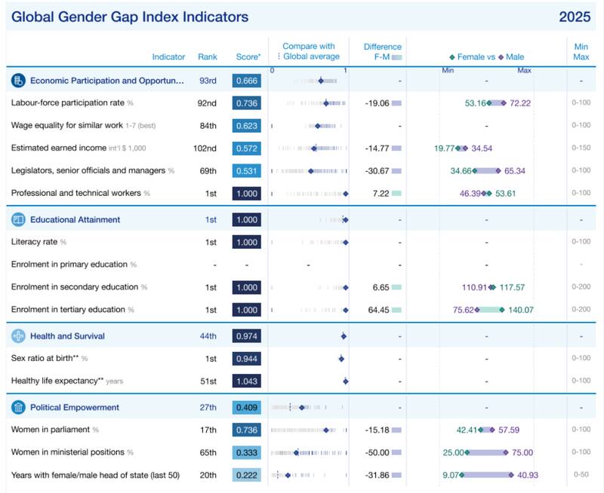Click the Global Gender Gap Index Indicators title
This screenshot has height=493, width=604.
pyautogui.click(x=130, y=17)
